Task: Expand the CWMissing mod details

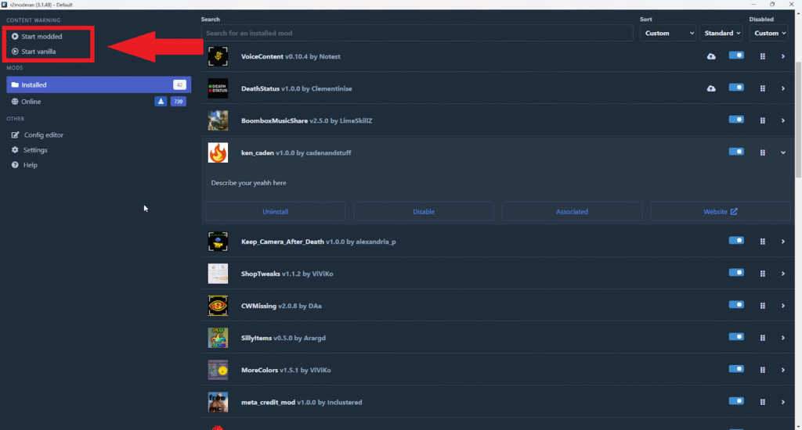Action: point(783,306)
